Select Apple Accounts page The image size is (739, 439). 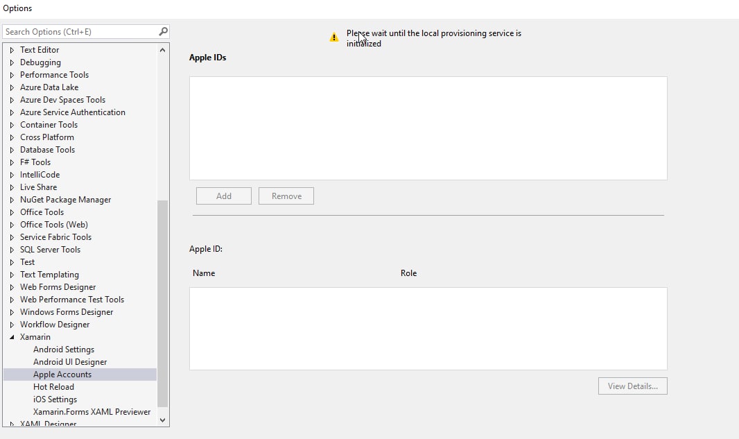pyautogui.click(x=62, y=375)
